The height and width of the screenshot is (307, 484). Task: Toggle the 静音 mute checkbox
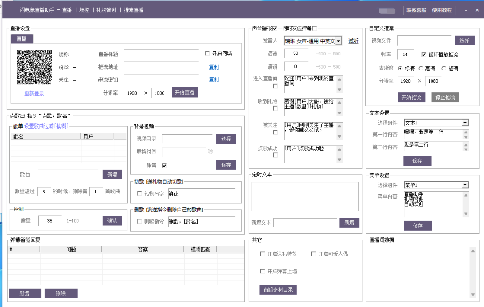click(164, 165)
